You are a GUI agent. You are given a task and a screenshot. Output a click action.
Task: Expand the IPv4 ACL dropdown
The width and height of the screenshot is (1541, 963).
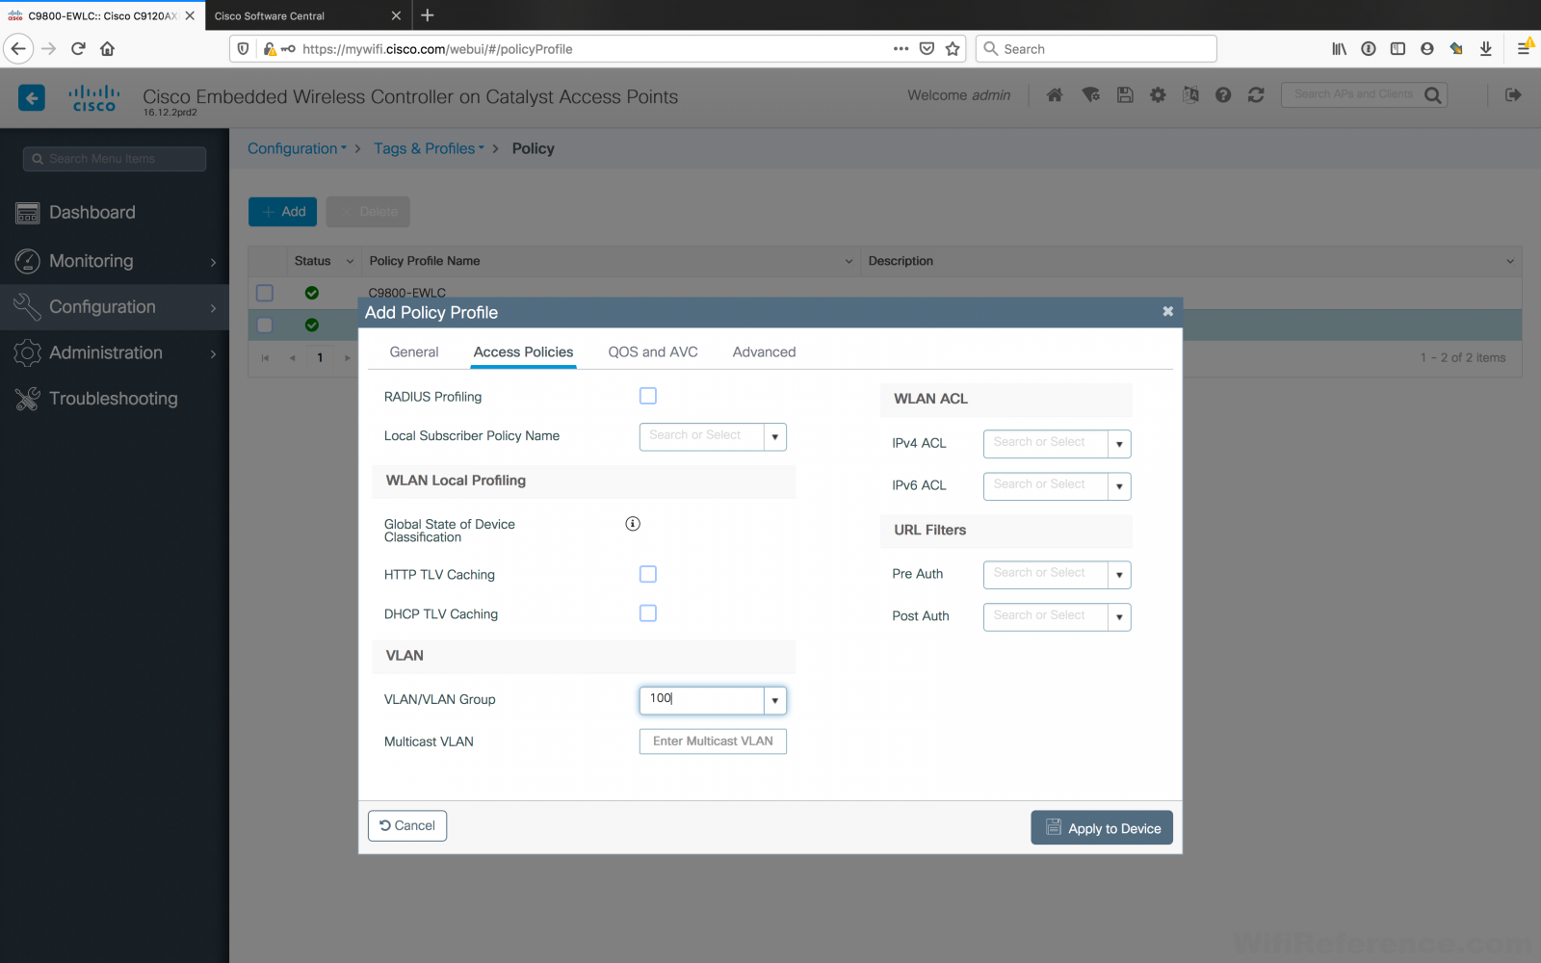pos(1119,444)
